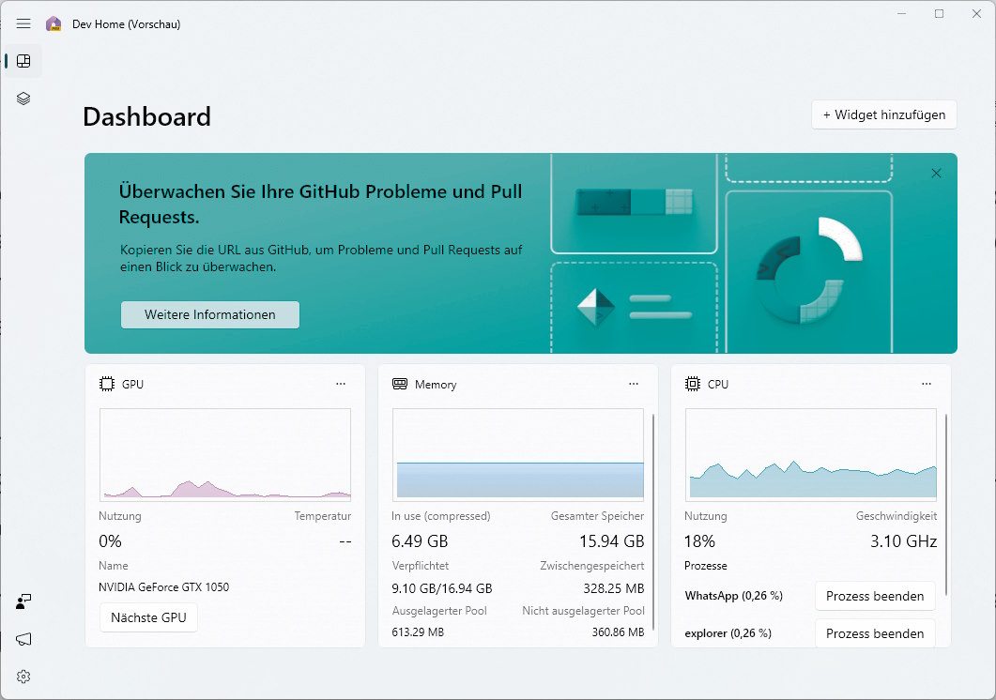Screen dimensions: 996x700
Task: Click the CPU widget chip icon
Action: (693, 384)
